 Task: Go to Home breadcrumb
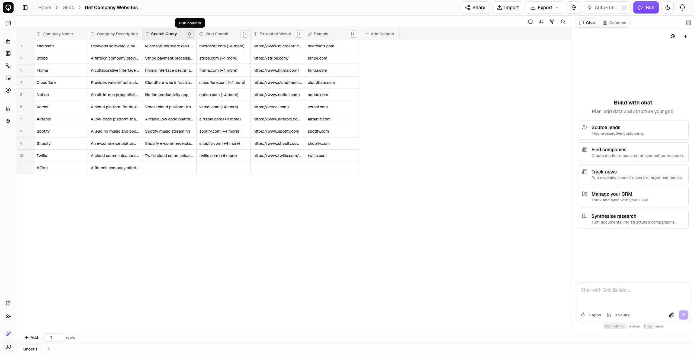[45, 8]
